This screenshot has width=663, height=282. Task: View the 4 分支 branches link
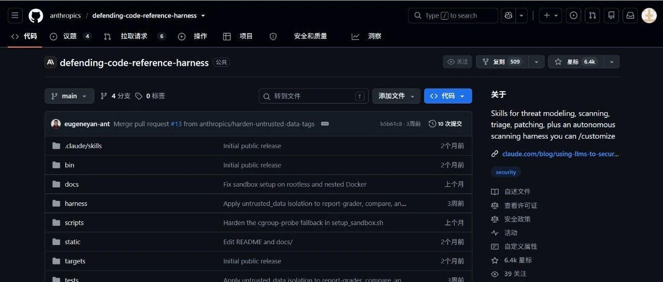(x=116, y=96)
